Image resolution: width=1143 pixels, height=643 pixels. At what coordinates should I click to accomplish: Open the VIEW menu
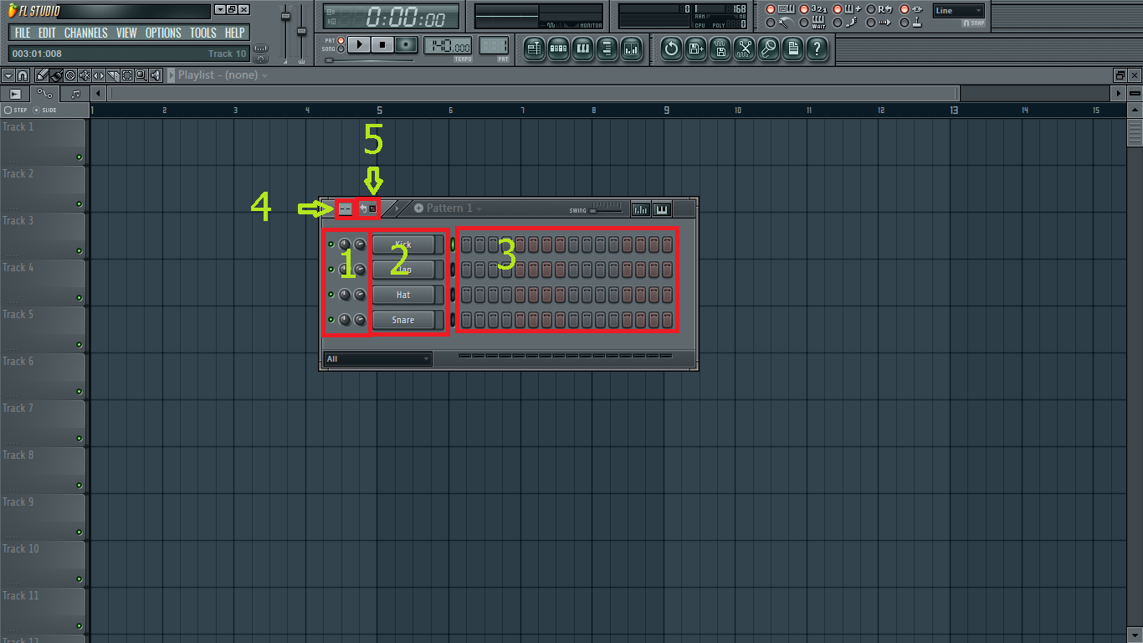click(x=126, y=33)
